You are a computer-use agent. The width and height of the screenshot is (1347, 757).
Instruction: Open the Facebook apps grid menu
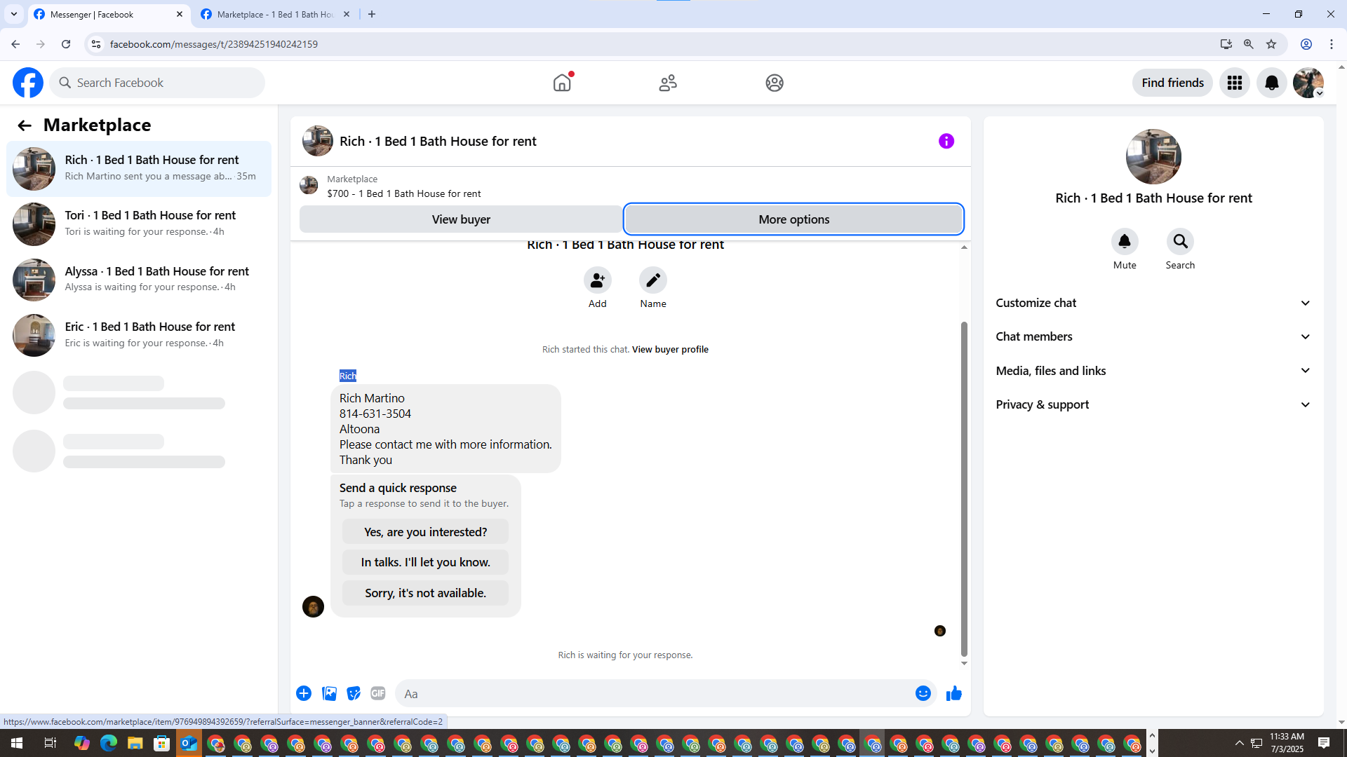pos(1234,83)
